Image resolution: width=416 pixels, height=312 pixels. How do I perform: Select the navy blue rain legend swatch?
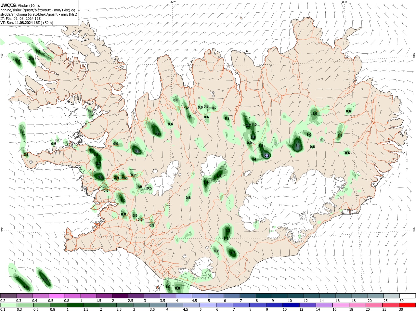290,305
